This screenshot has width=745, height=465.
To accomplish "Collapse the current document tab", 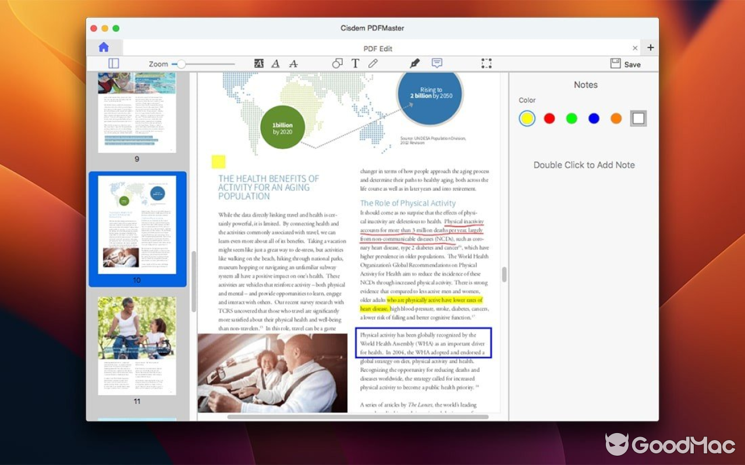I will (635, 48).
